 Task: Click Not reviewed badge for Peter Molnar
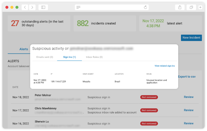pyautogui.click(x=149, y=97)
